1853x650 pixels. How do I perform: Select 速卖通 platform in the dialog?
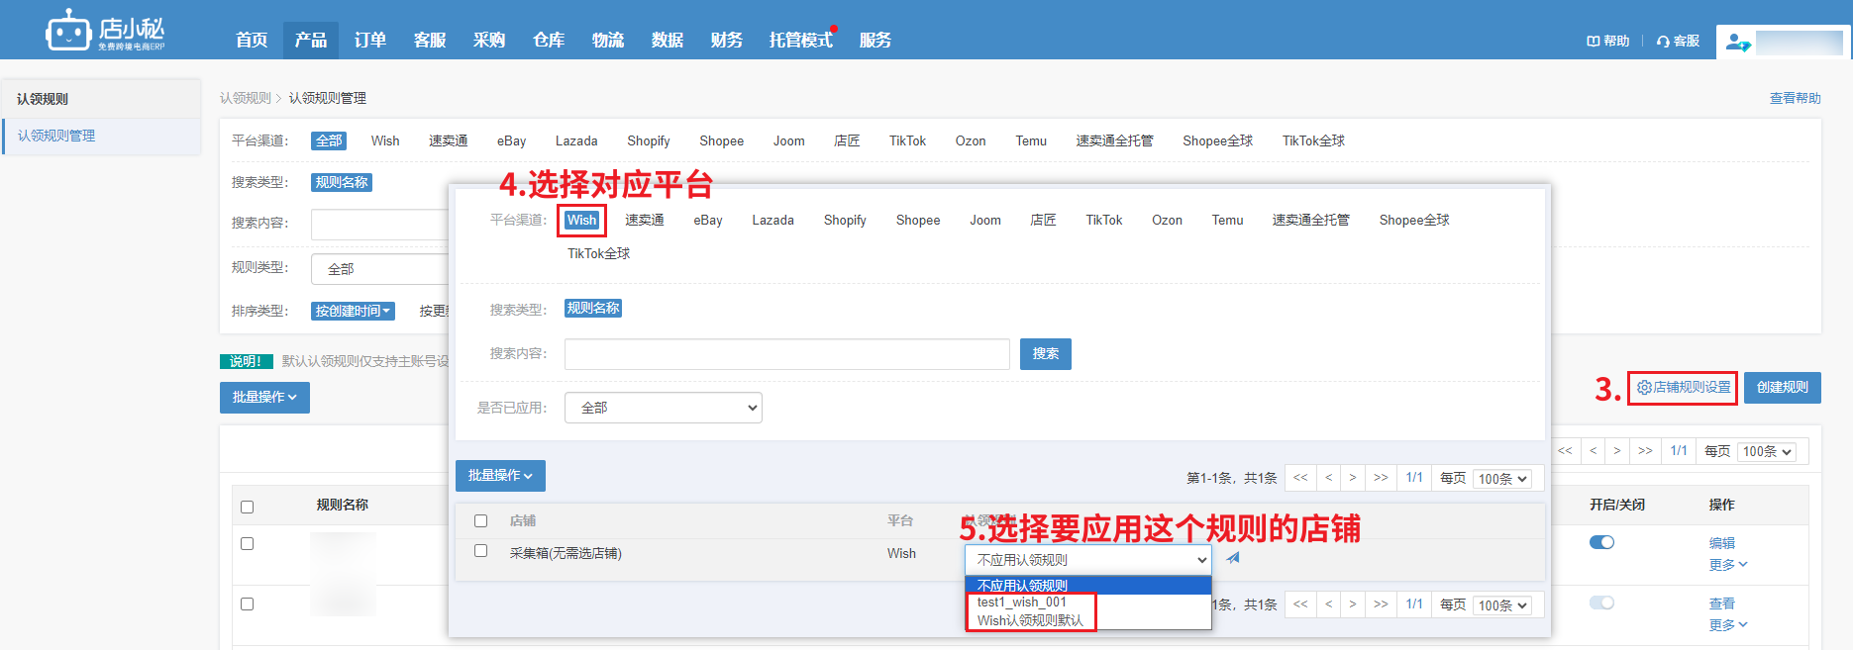pyautogui.click(x=644, y=220)
